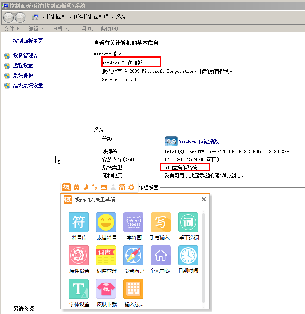Viewport: 305px width, 314px height.
Task: Open 词库管理 dictionary management
Action: [106, 255]
